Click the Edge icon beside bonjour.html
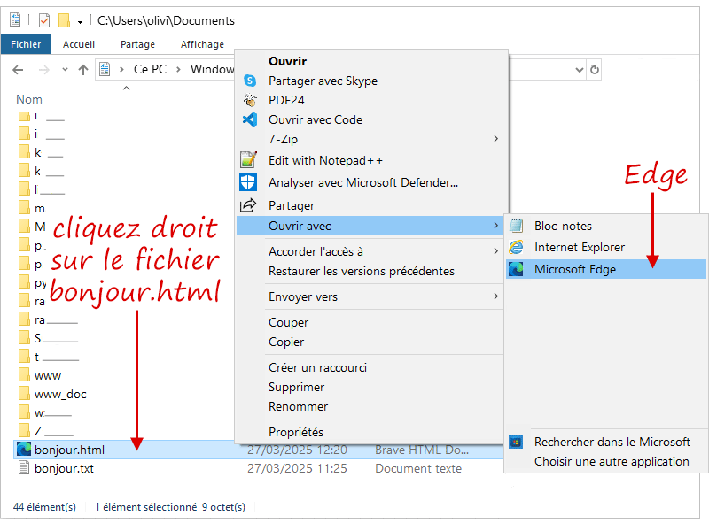 click(x=24, y=450)
